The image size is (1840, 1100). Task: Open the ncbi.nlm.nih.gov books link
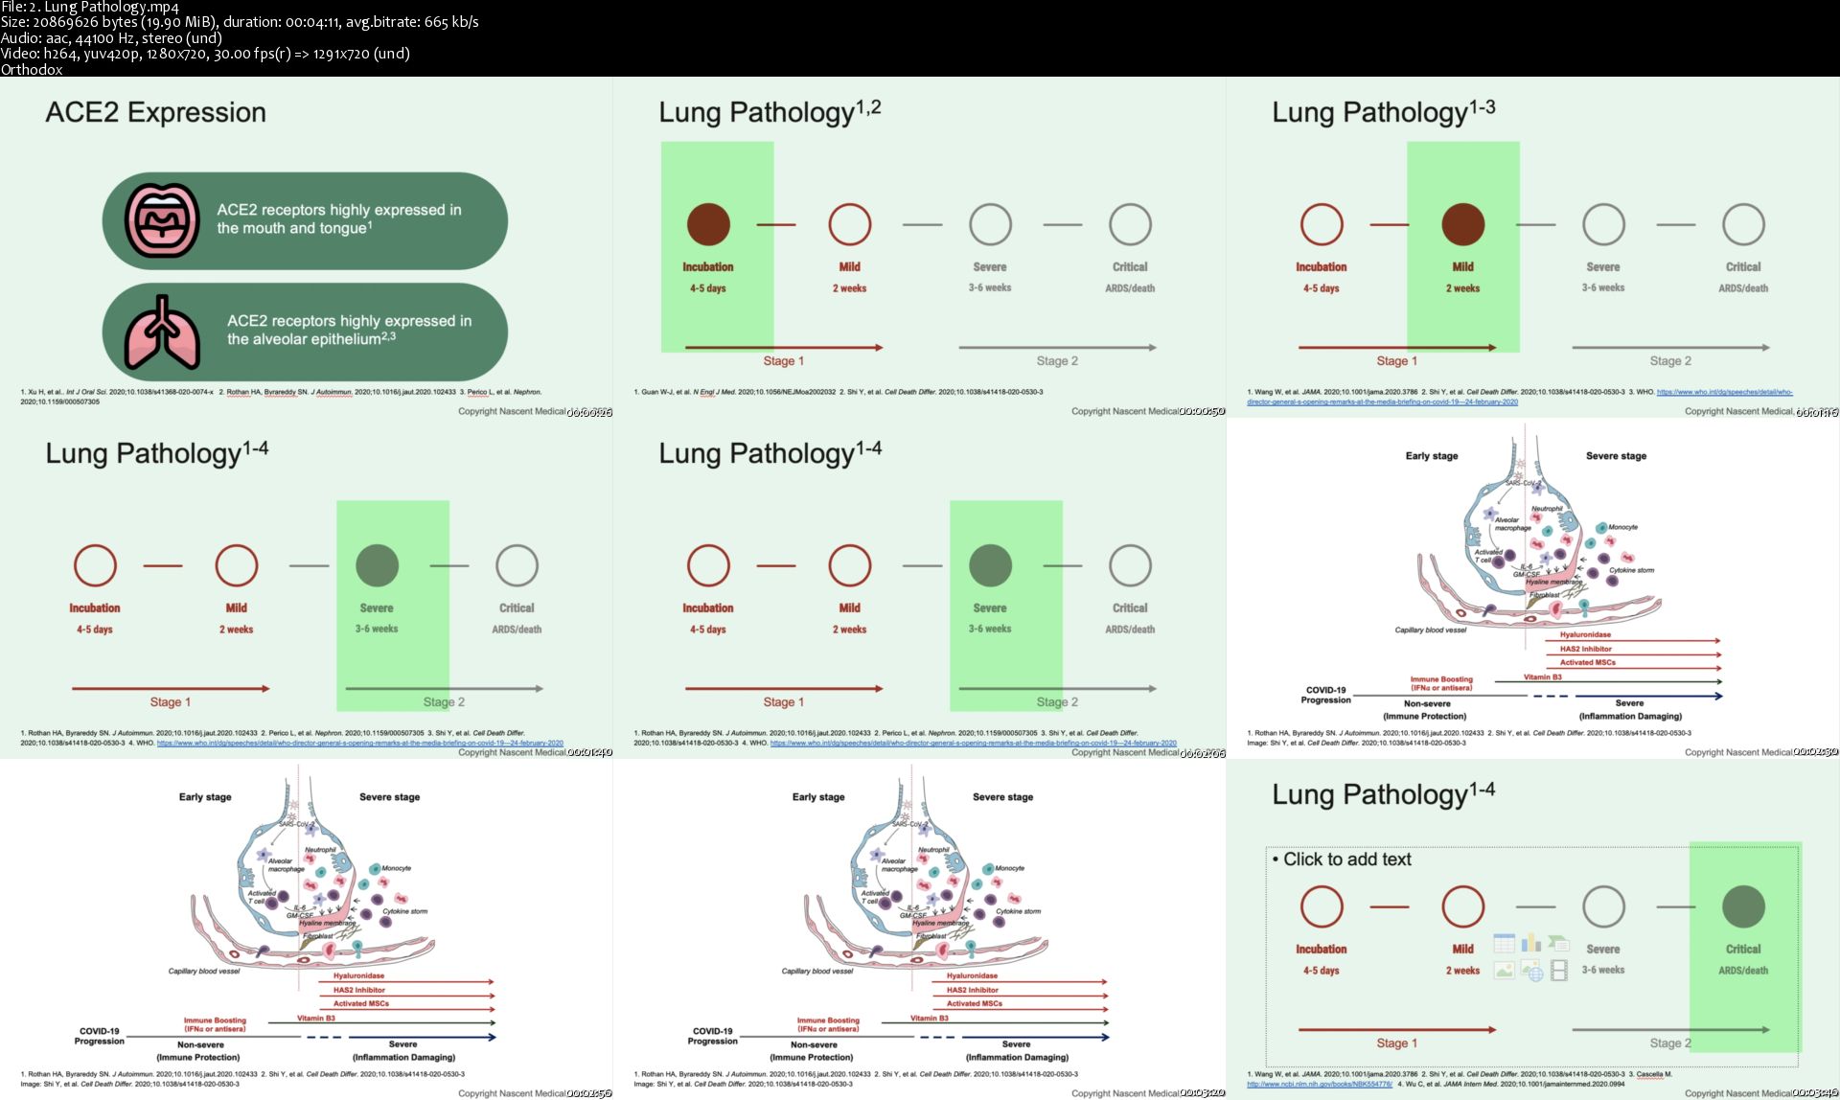[1319, 1084]
